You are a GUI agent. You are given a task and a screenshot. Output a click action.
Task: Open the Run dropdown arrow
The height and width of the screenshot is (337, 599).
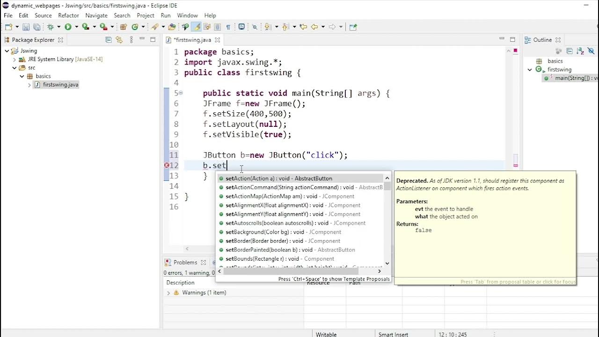(76, 27)
